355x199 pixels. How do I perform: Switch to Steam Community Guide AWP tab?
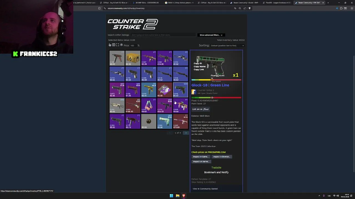245,3
